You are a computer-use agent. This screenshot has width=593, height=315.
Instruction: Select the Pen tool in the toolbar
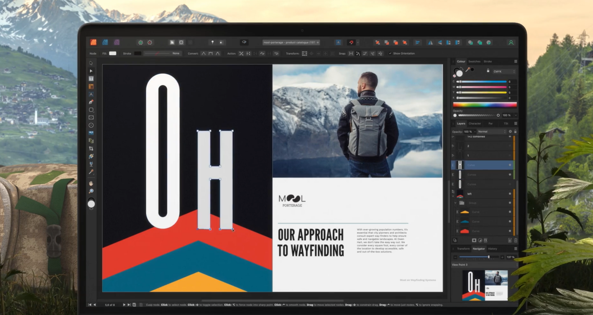(x=91, y=102)
